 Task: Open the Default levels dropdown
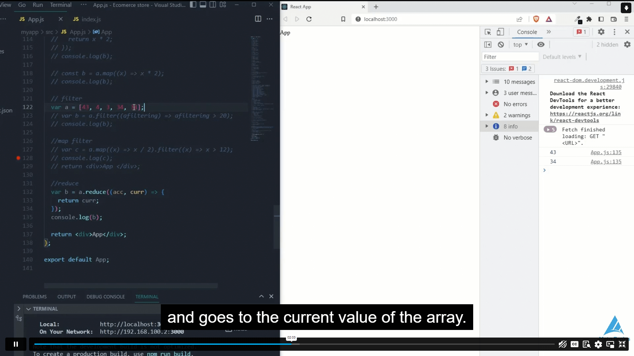[x=561, y=57]
